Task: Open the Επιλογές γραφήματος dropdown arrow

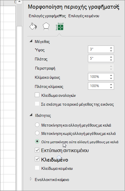Action: (x=60, y=15)
